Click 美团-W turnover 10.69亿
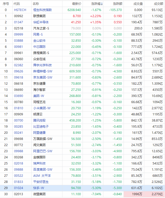The image size is (165, 198). (157, 96)
